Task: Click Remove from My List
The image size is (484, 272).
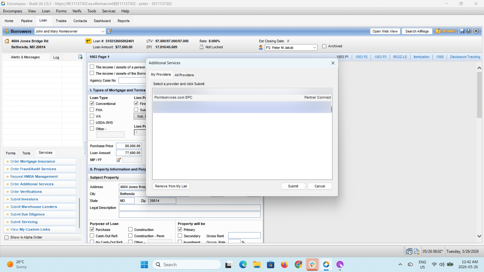Action: (171, 186)
